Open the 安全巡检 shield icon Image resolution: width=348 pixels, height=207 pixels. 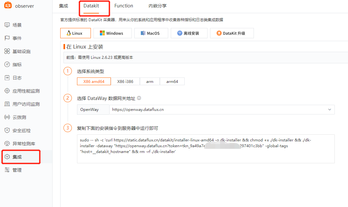[x=7, y=130]
